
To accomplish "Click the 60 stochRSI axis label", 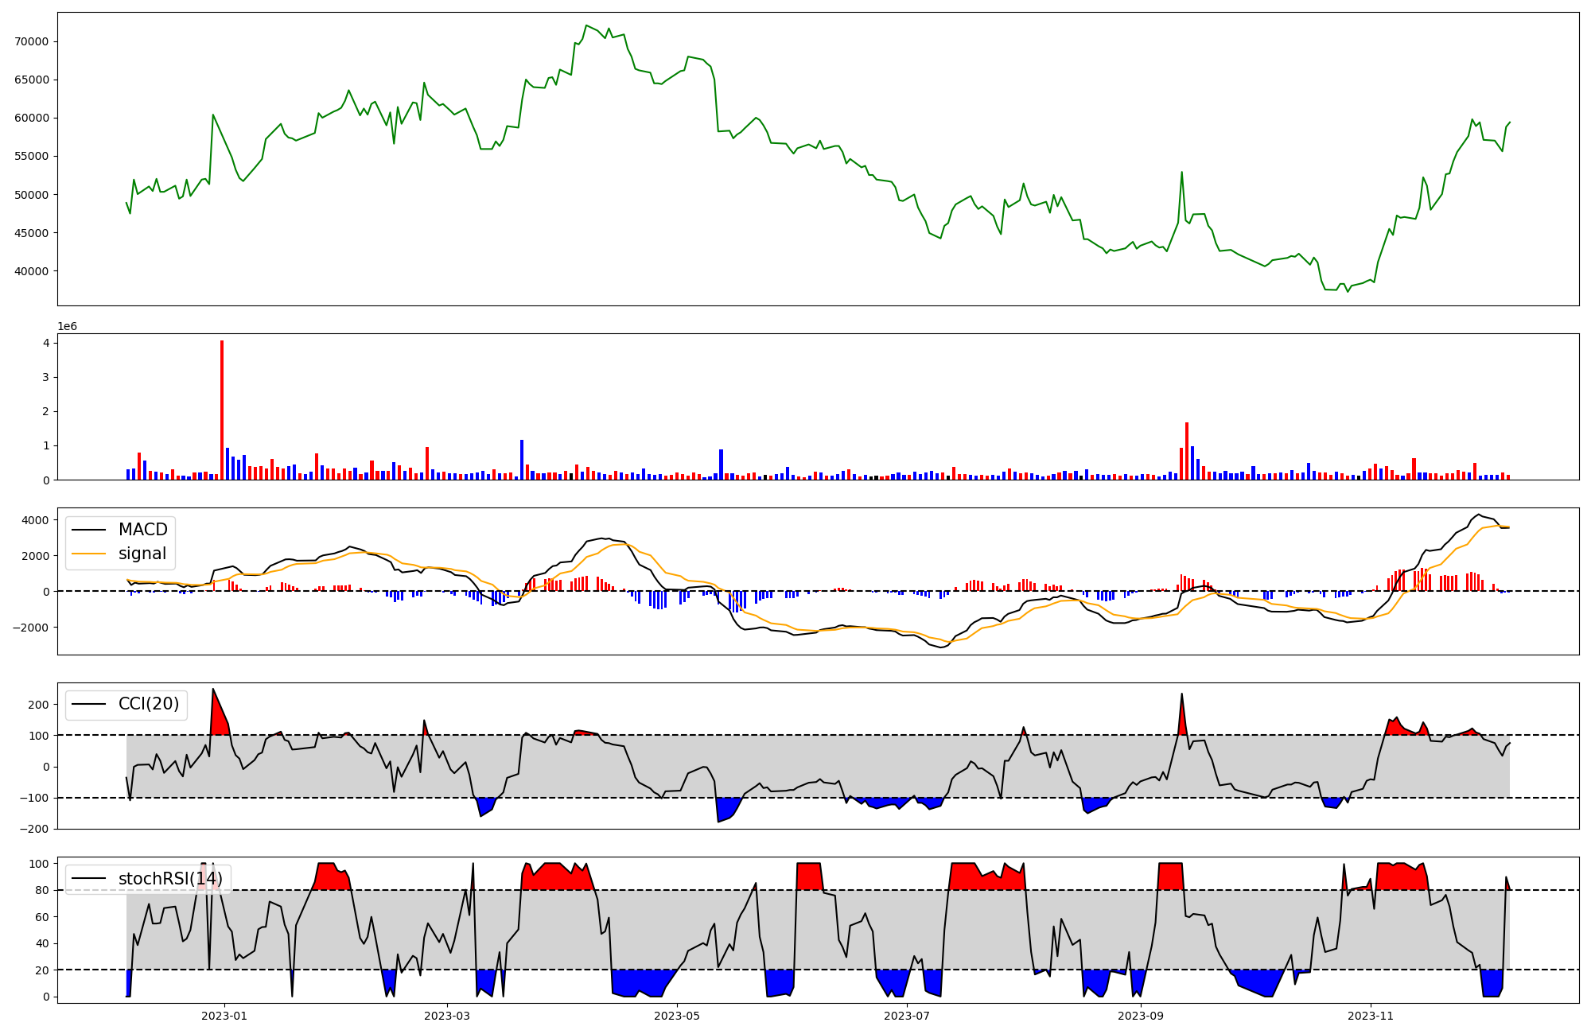I will click(x=42, y=917).
